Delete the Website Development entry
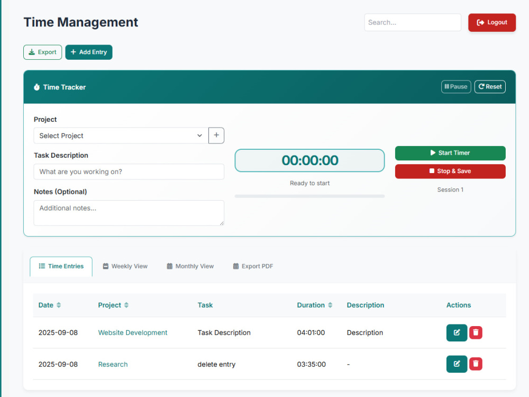This screenshot has width=529, height=397. [x=476, y=332]
